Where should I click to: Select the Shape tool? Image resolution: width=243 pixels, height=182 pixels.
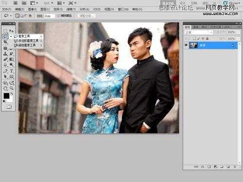(12, 77)
